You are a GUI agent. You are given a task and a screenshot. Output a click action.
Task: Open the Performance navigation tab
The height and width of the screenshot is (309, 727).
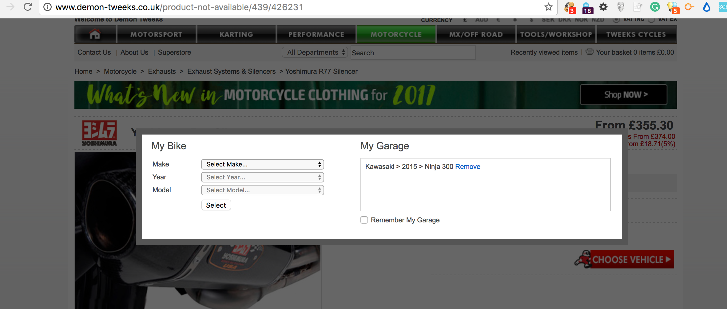(x=316, y=34)
